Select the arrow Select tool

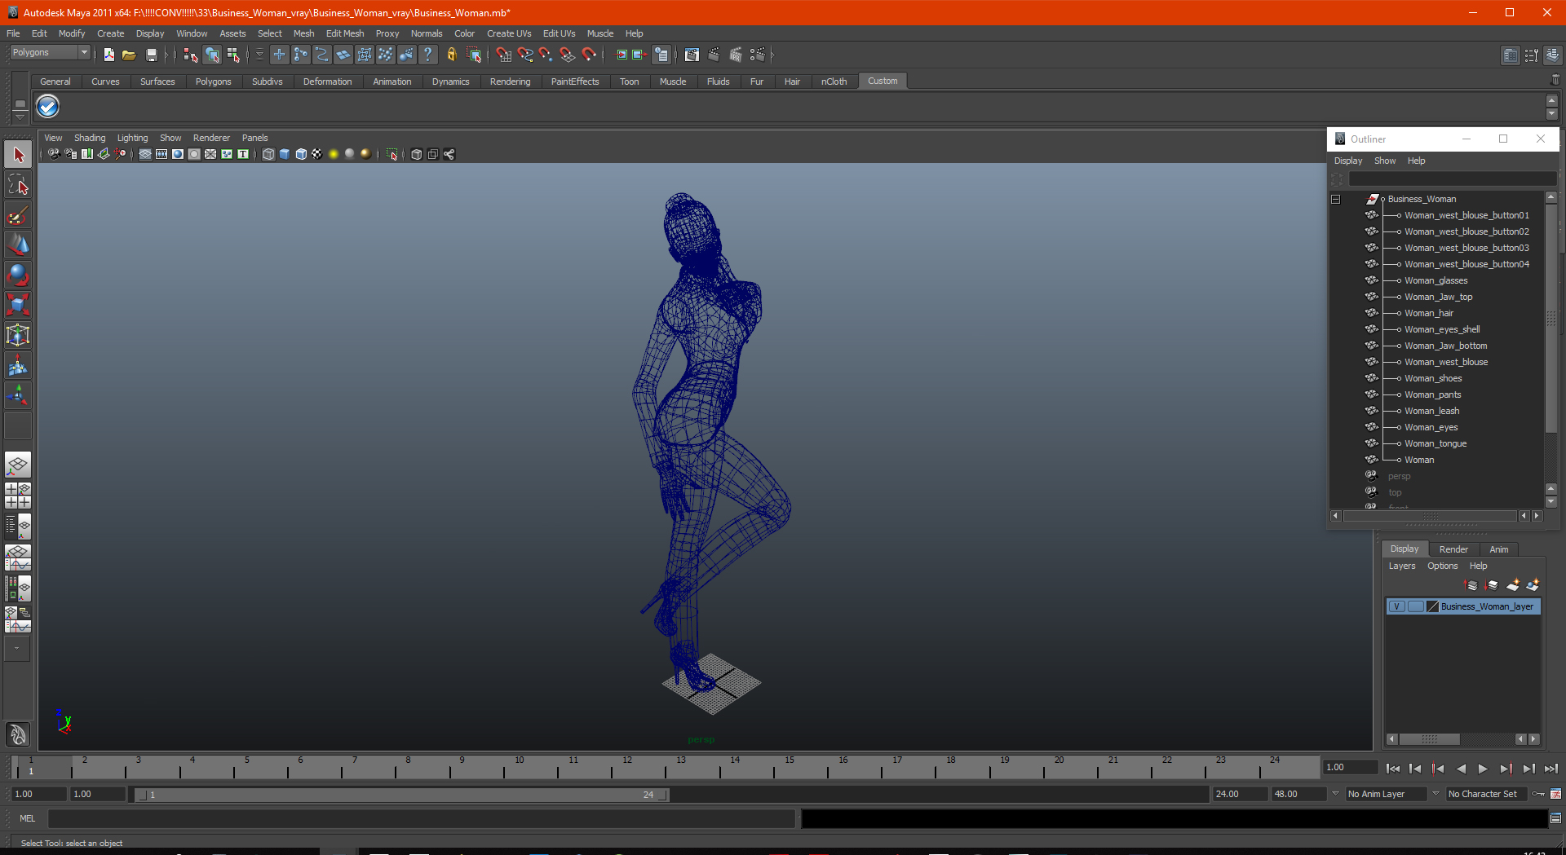coord(18,154)
